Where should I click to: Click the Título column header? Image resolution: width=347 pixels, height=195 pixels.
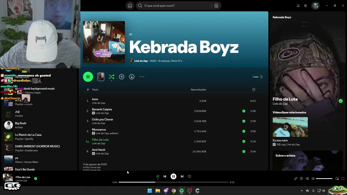95,90
